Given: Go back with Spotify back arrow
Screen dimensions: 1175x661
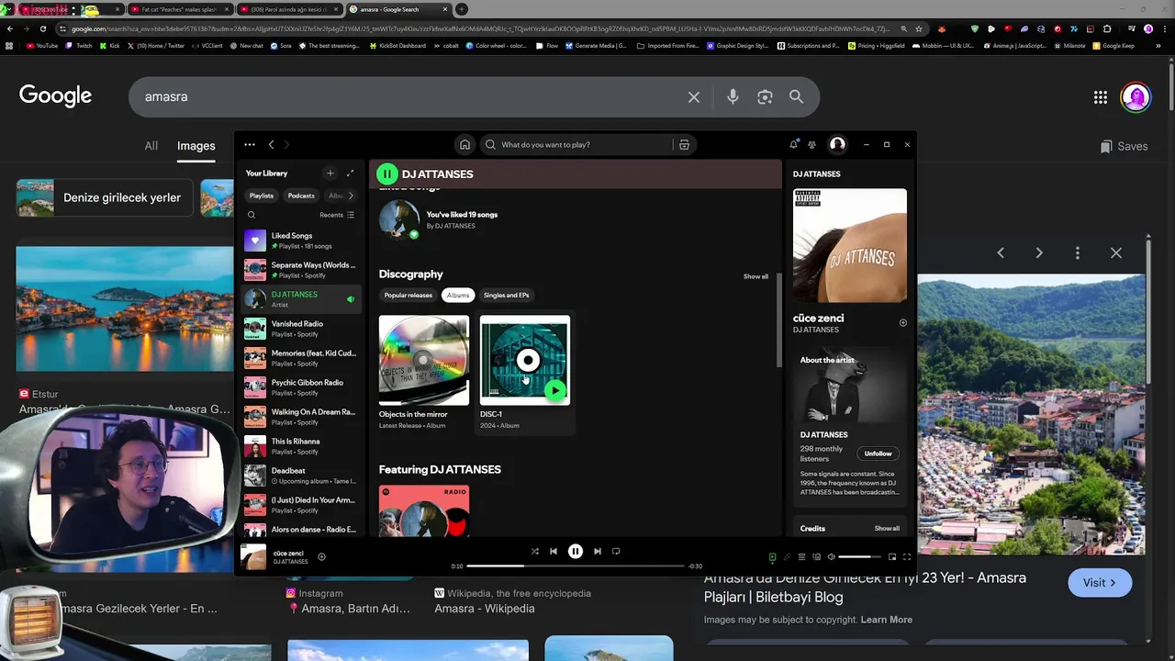Looking at the screenshot, I should 271,144.
